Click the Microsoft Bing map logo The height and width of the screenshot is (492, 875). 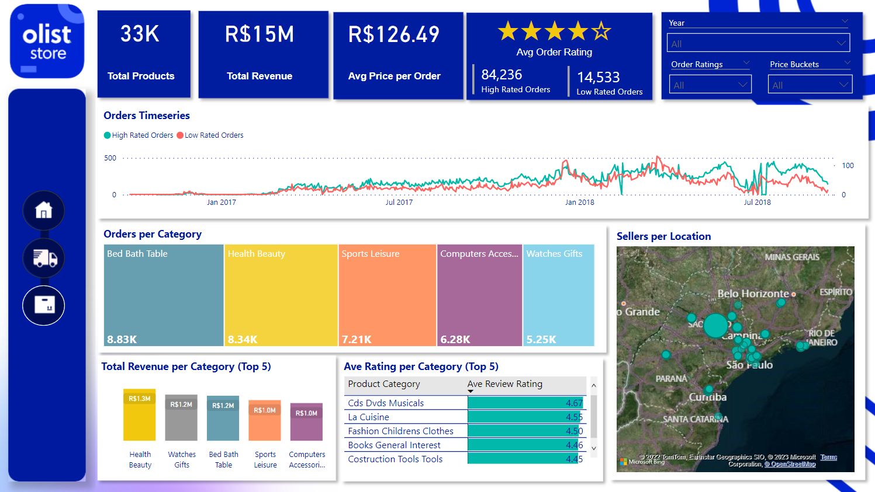(x=642, y=462)
